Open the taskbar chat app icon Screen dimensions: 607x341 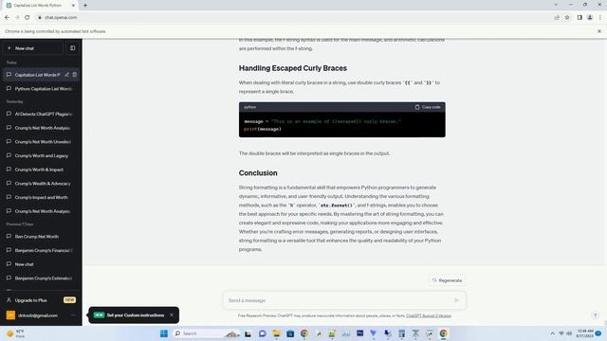(262, 333)
